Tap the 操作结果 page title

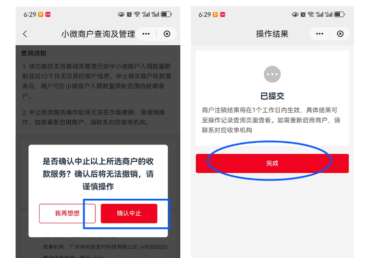(x=272, y=34)
